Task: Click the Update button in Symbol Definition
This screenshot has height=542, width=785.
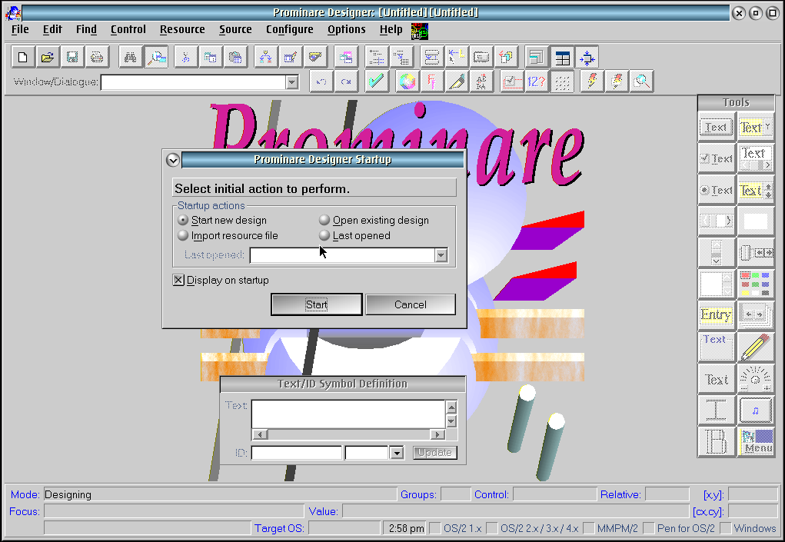Action: click(x=434, y=452)
